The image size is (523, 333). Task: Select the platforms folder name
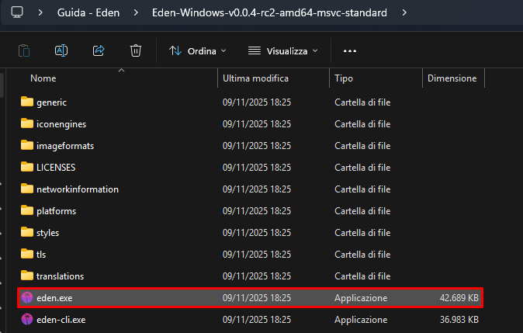click(56, 211)
